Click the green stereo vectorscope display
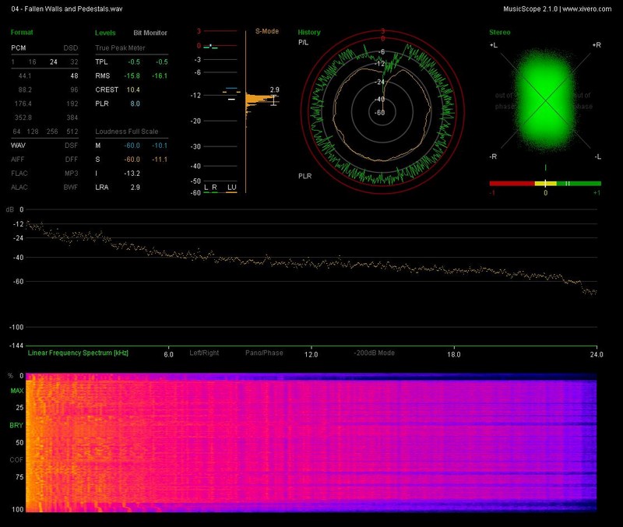This screenshot has width=623, height=527. (x=545, y=100)
